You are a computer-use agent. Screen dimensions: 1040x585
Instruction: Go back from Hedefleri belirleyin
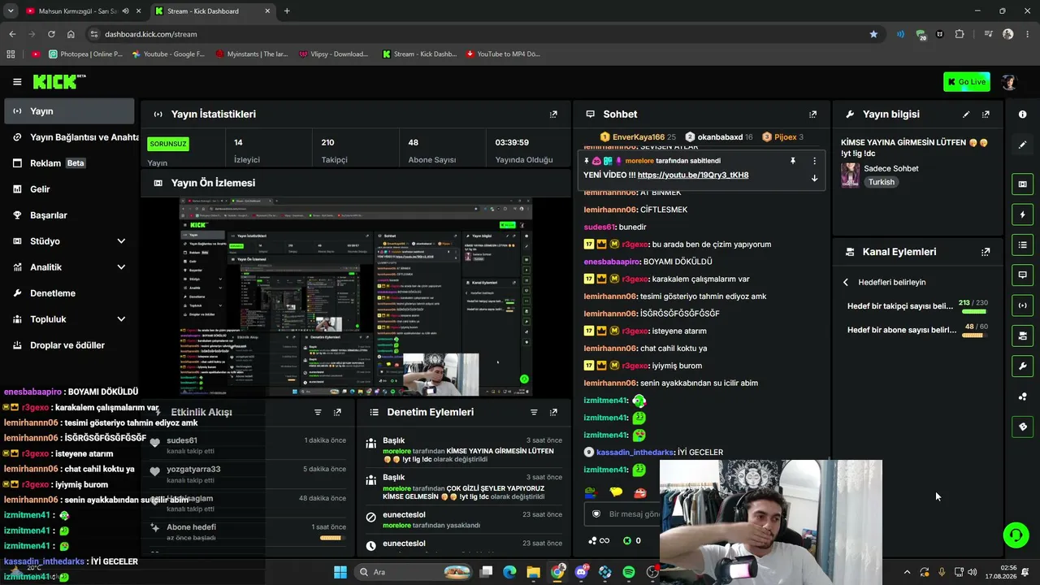[x=846, y=282]
